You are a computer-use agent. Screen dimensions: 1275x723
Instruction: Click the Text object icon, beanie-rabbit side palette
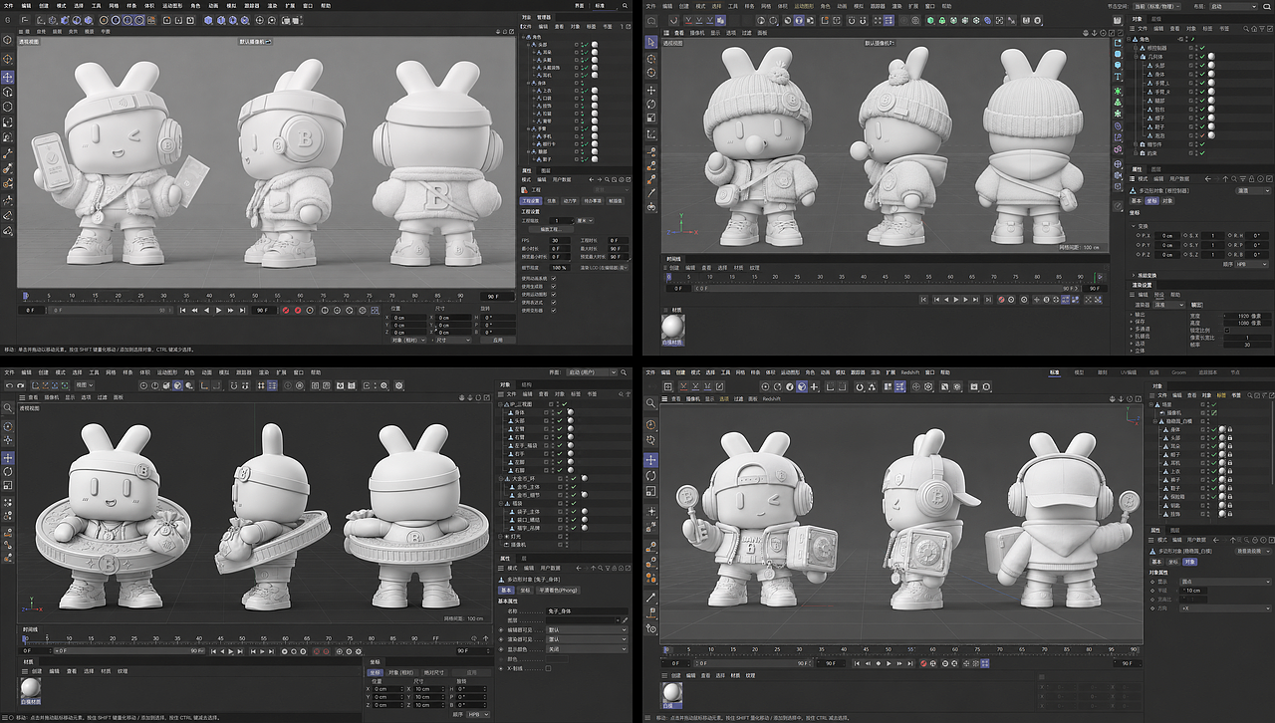click(1117, 76)
